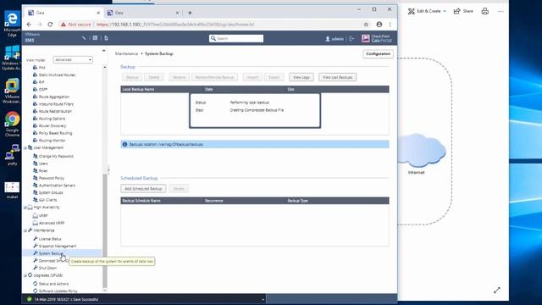Image resolution: width=542 pixels, height=305 pixels.
Task: Open the Chrome three-dot menu
Action: (x=390, y=25)
